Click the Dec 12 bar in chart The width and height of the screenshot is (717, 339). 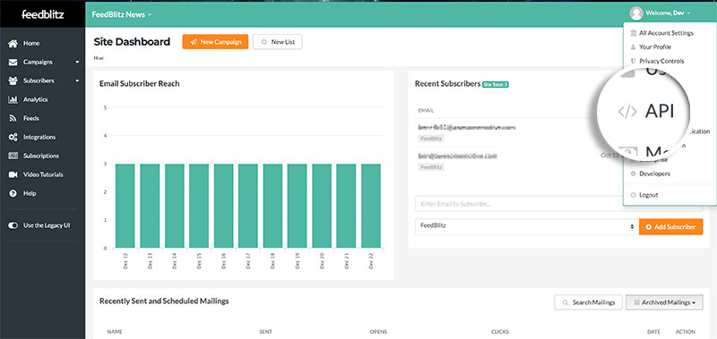tap(125, 206)
